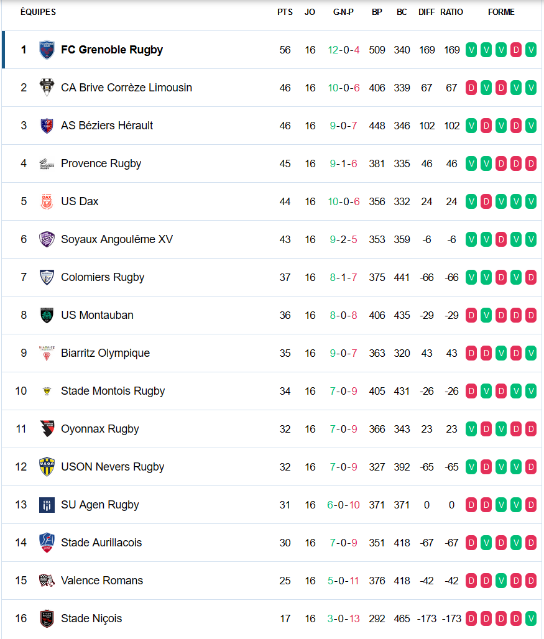Viewport: 544px width, 639px height.
Task: Click the USON Nevers Rugby shield logo
Action: point(47,467)
